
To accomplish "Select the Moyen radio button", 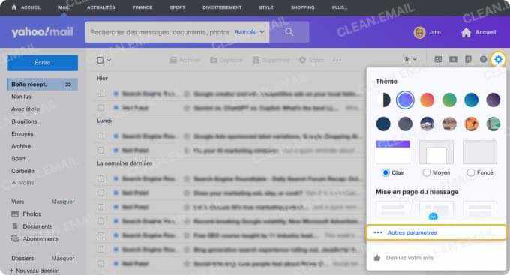I will (x=427, y=172).
